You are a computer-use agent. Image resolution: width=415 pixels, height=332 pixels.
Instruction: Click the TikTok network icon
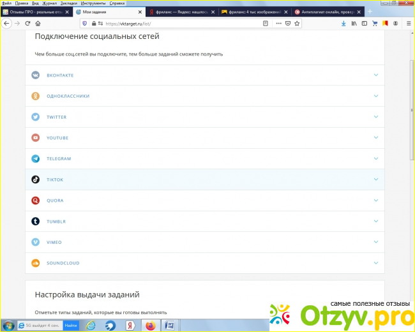(36, 179)
